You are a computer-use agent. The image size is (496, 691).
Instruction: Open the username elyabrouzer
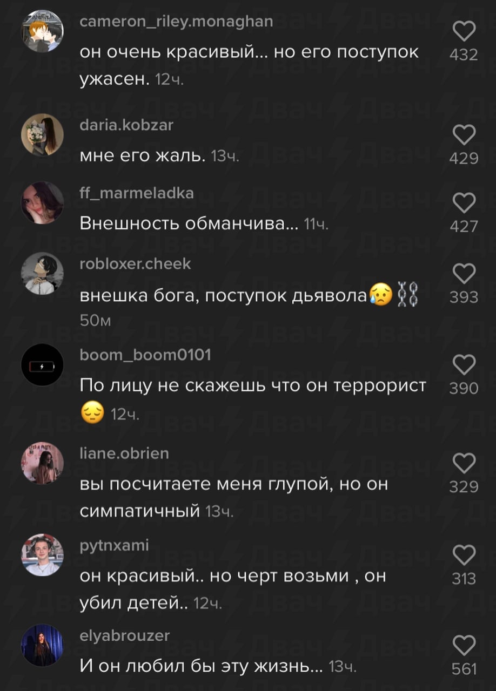click(x=124, y=636)
